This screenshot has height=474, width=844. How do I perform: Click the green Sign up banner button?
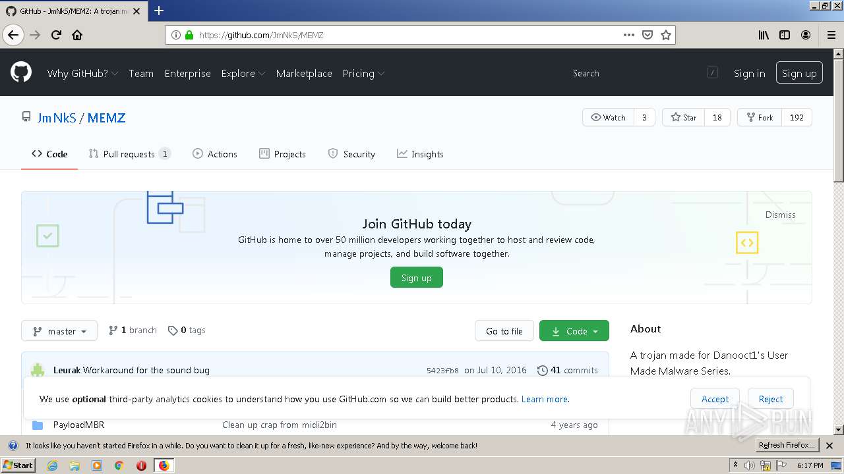tap(417, 278)
